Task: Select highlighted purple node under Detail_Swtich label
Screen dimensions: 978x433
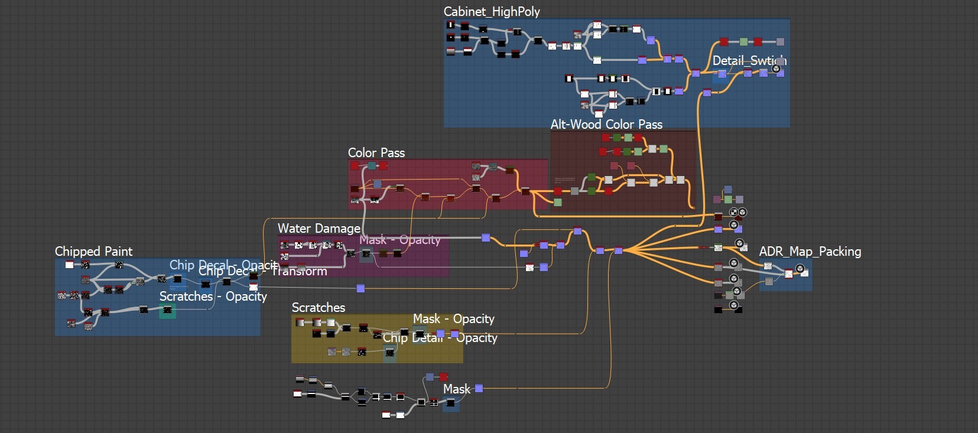Action: coord(722,74)
